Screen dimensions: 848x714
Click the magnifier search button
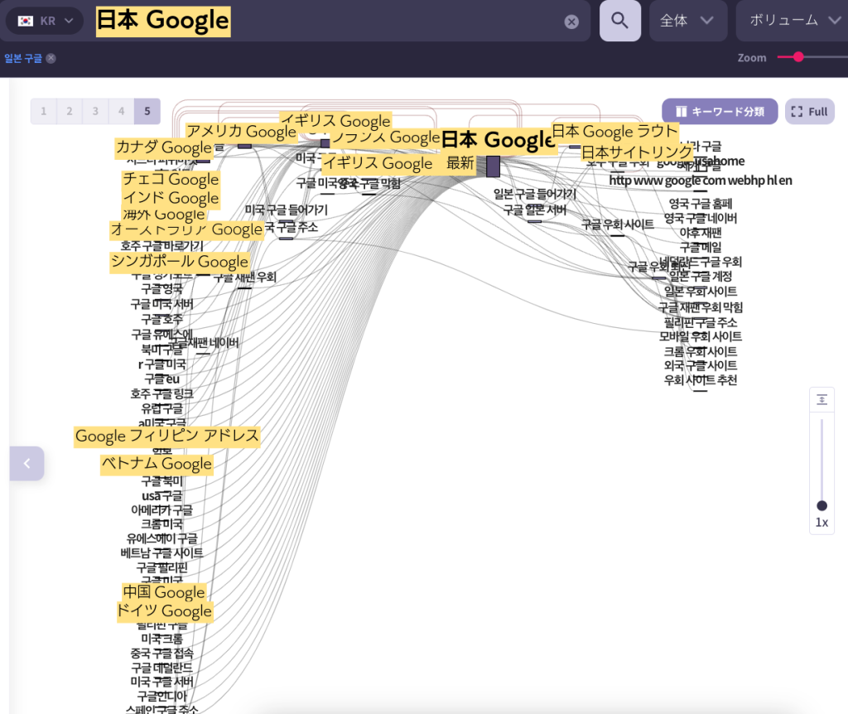tap(619, 21)
